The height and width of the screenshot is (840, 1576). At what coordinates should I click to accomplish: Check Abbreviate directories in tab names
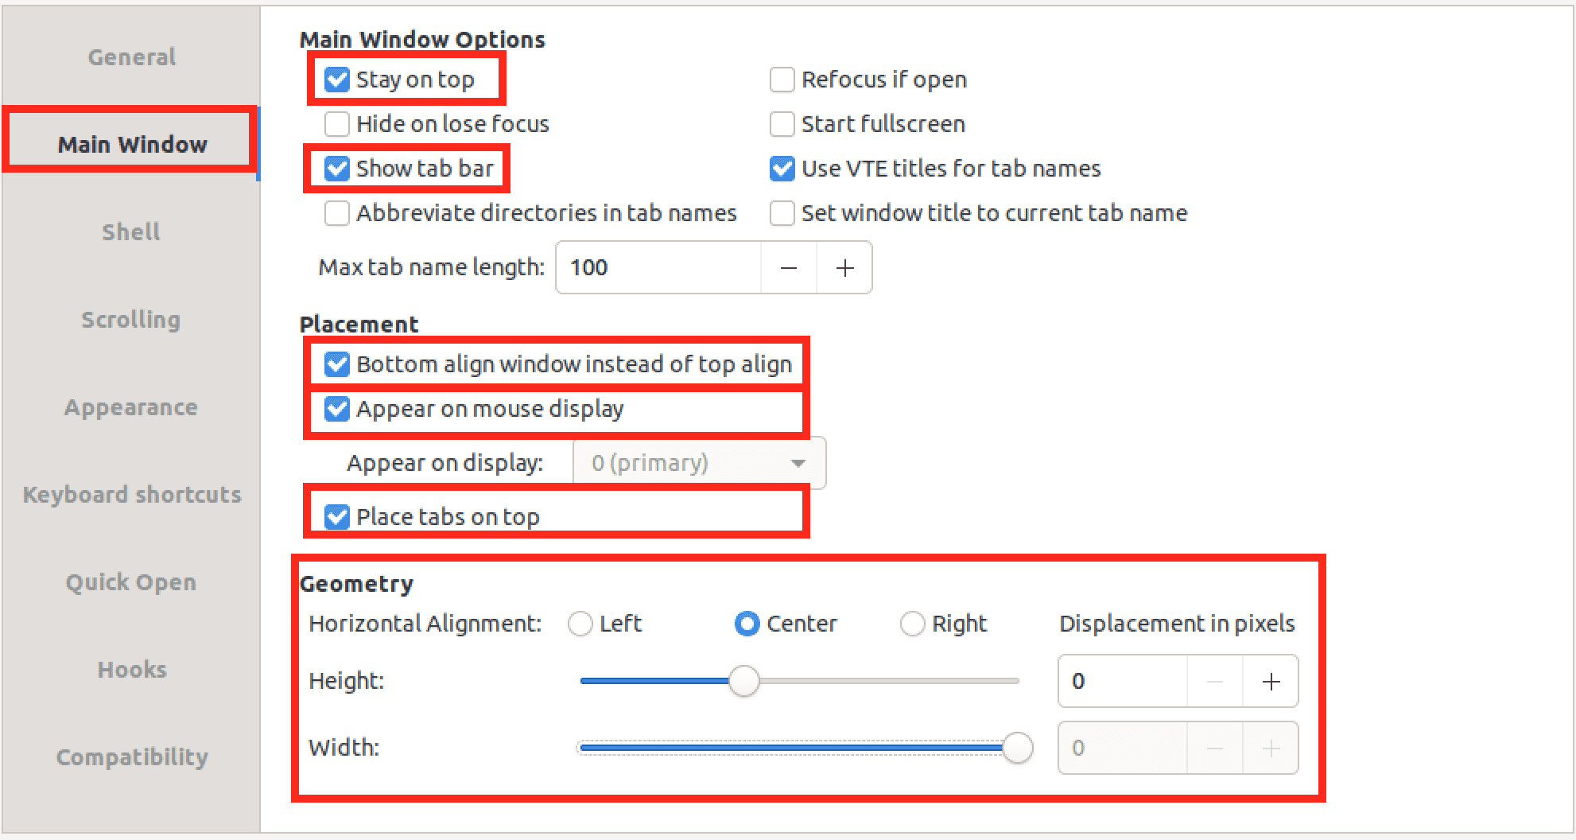pyautogui.click(x=337, y=213)
